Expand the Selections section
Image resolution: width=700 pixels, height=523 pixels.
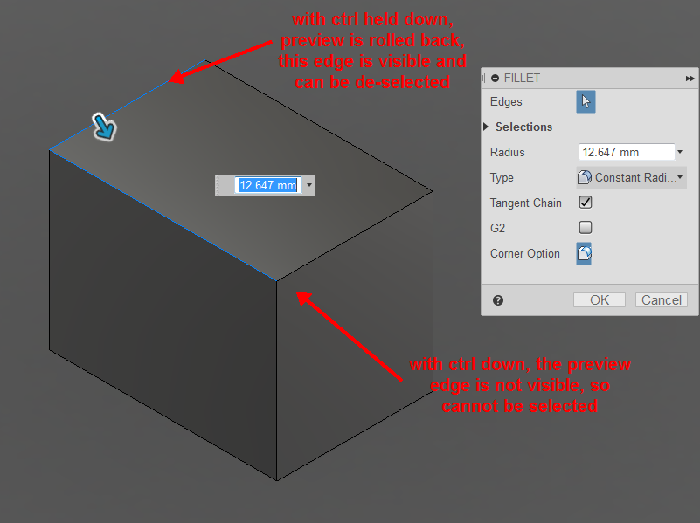point(486,127)
